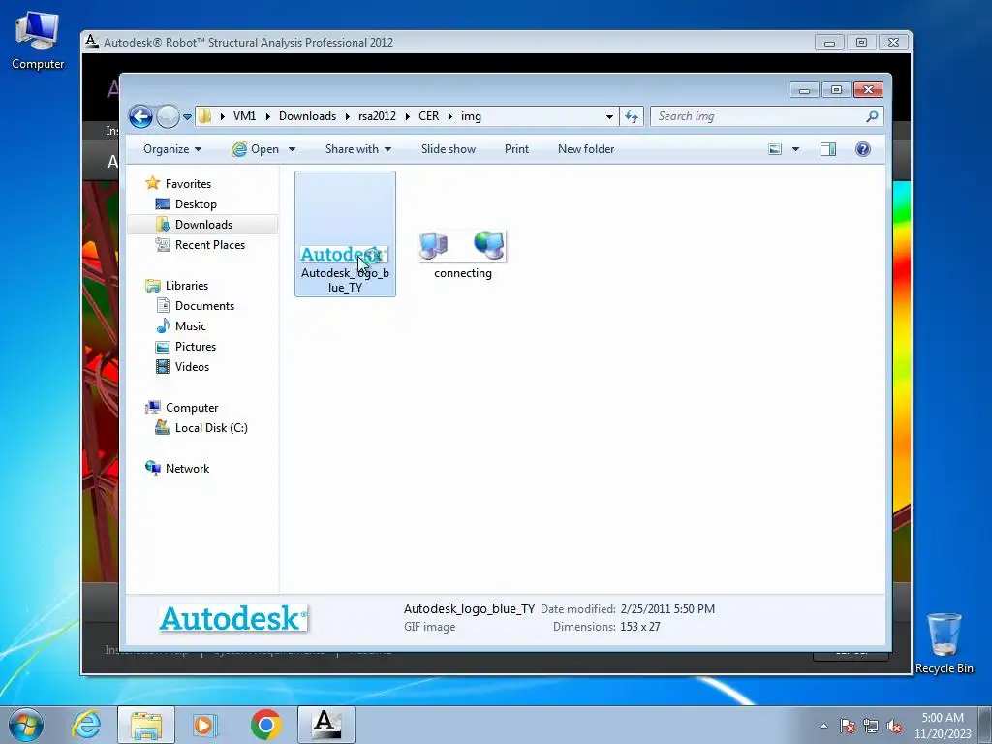Open Windows Media Player from taskbar
The width and height of the screenshot is (992, 744).
205,725
